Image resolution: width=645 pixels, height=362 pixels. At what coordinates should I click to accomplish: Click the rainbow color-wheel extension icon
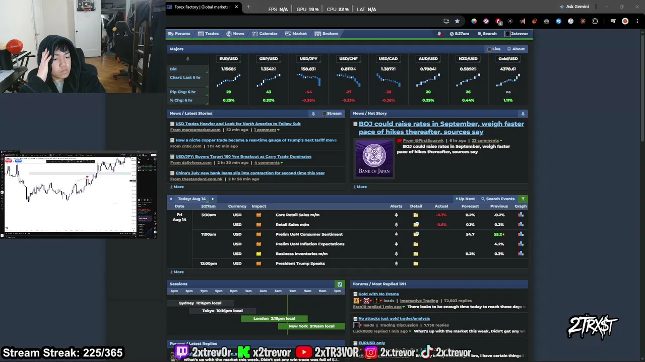(474, 21)
